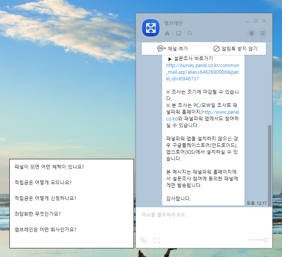Image resolution: width=282 pixels, height=257 pixels.
Task: Click 감사합니다. text in message
Action: click(178, 199)
